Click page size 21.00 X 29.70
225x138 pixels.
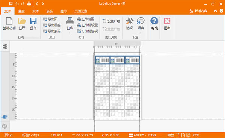click(82, 135)
